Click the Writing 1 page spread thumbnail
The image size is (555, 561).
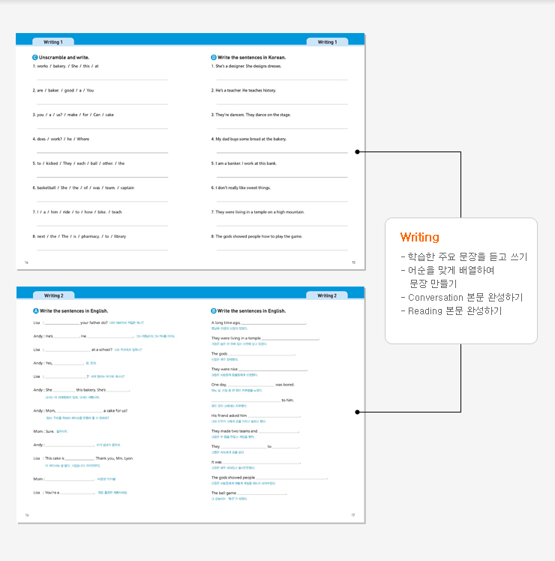(190, 151)
